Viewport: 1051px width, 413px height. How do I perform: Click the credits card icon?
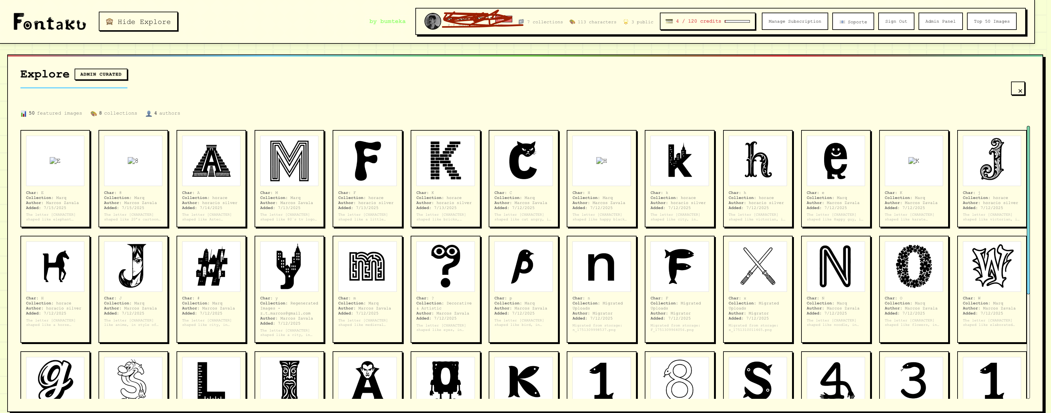[669, 21]
